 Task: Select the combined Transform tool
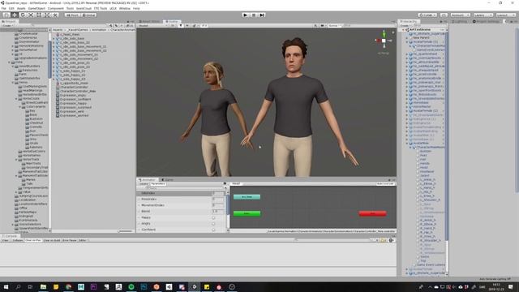(x=47, y=15)
